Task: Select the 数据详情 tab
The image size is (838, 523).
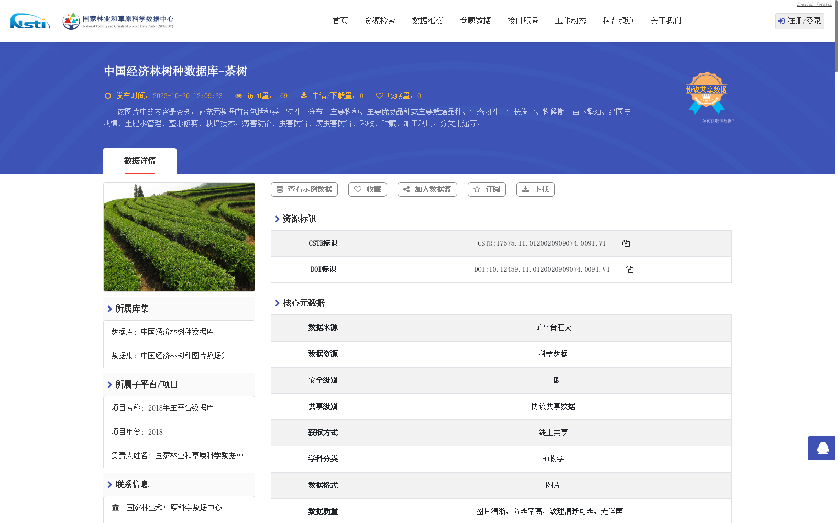Action: [x=140, y=161]
